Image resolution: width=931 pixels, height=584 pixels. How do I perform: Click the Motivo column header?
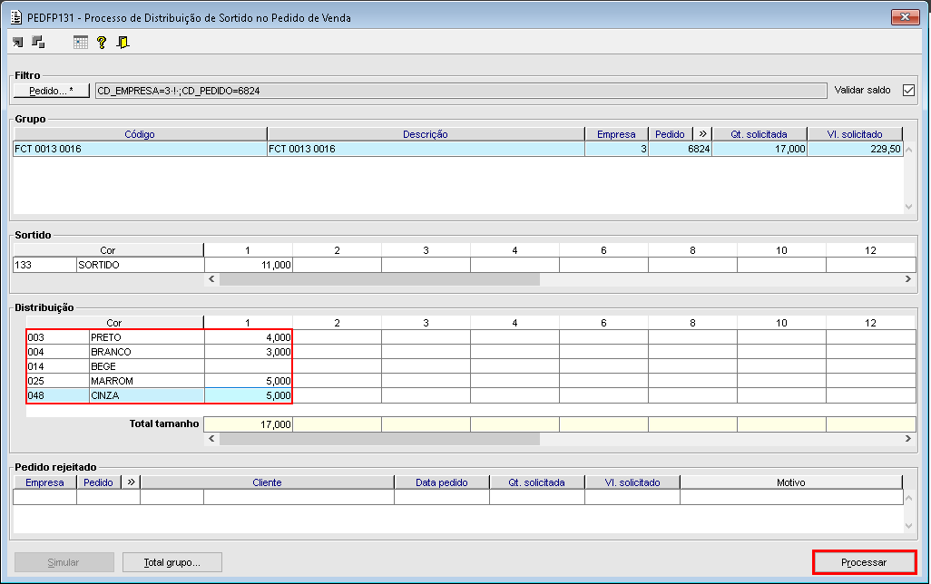point(791,482)
